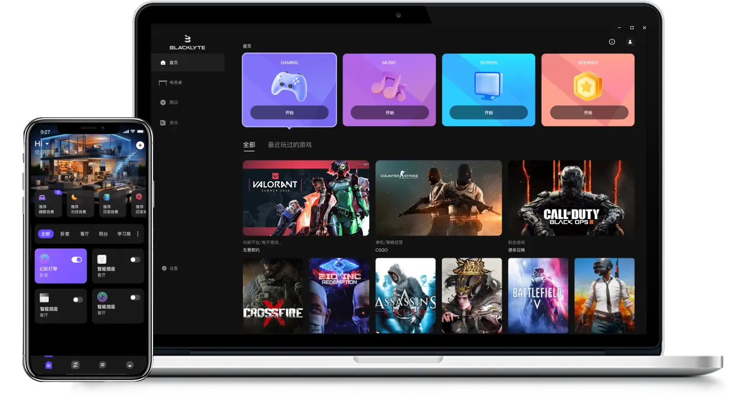Turn off the 幻彩灯带 light strip switch

pyautogui.click(x=77, y=259)
